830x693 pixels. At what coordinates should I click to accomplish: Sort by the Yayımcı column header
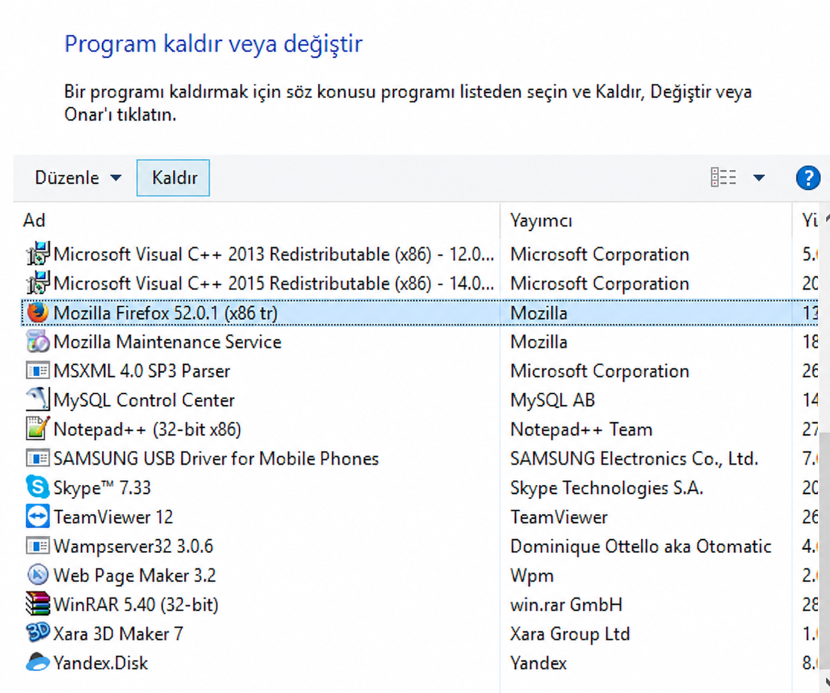(541, 220)
